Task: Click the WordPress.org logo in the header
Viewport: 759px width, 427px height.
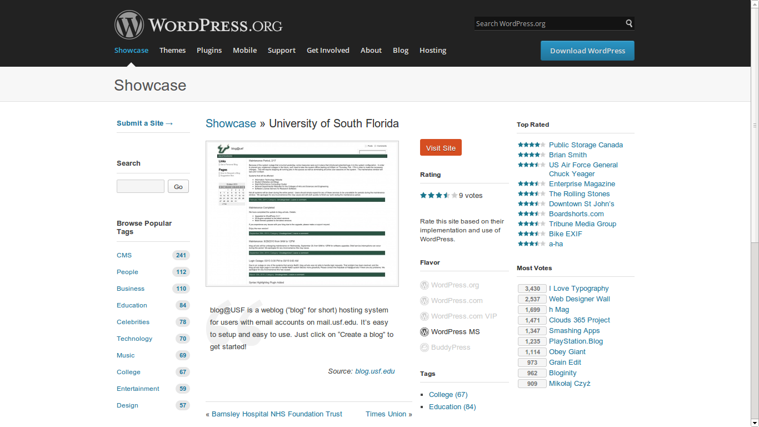Action: pyautogui.click(x=198, y=25)
